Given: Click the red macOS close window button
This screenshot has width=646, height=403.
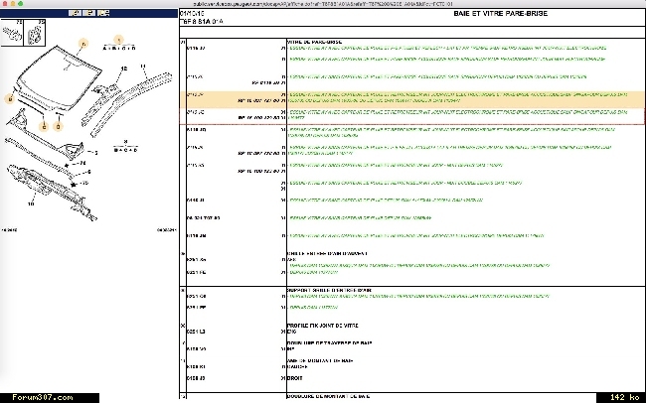Looking at the screenshot, I should (5, 3).
